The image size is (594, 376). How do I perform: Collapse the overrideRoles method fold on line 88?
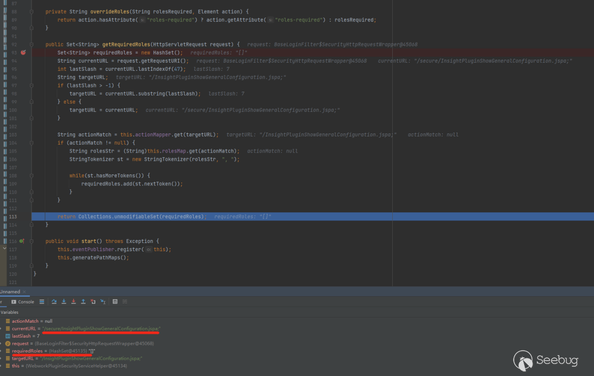tap(32, 12)
